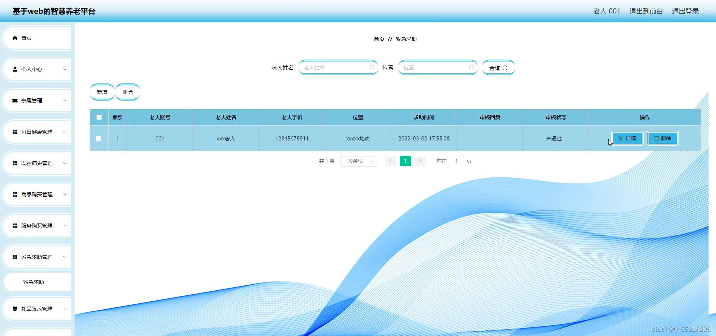Click the home icon in sidebar
Screen dimensions: 716x336
click(x=15, y=38)
